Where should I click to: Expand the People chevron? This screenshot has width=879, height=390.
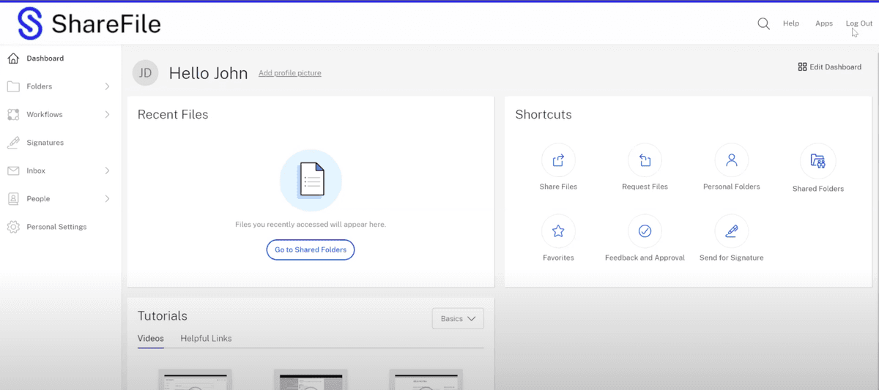[108, 198]
